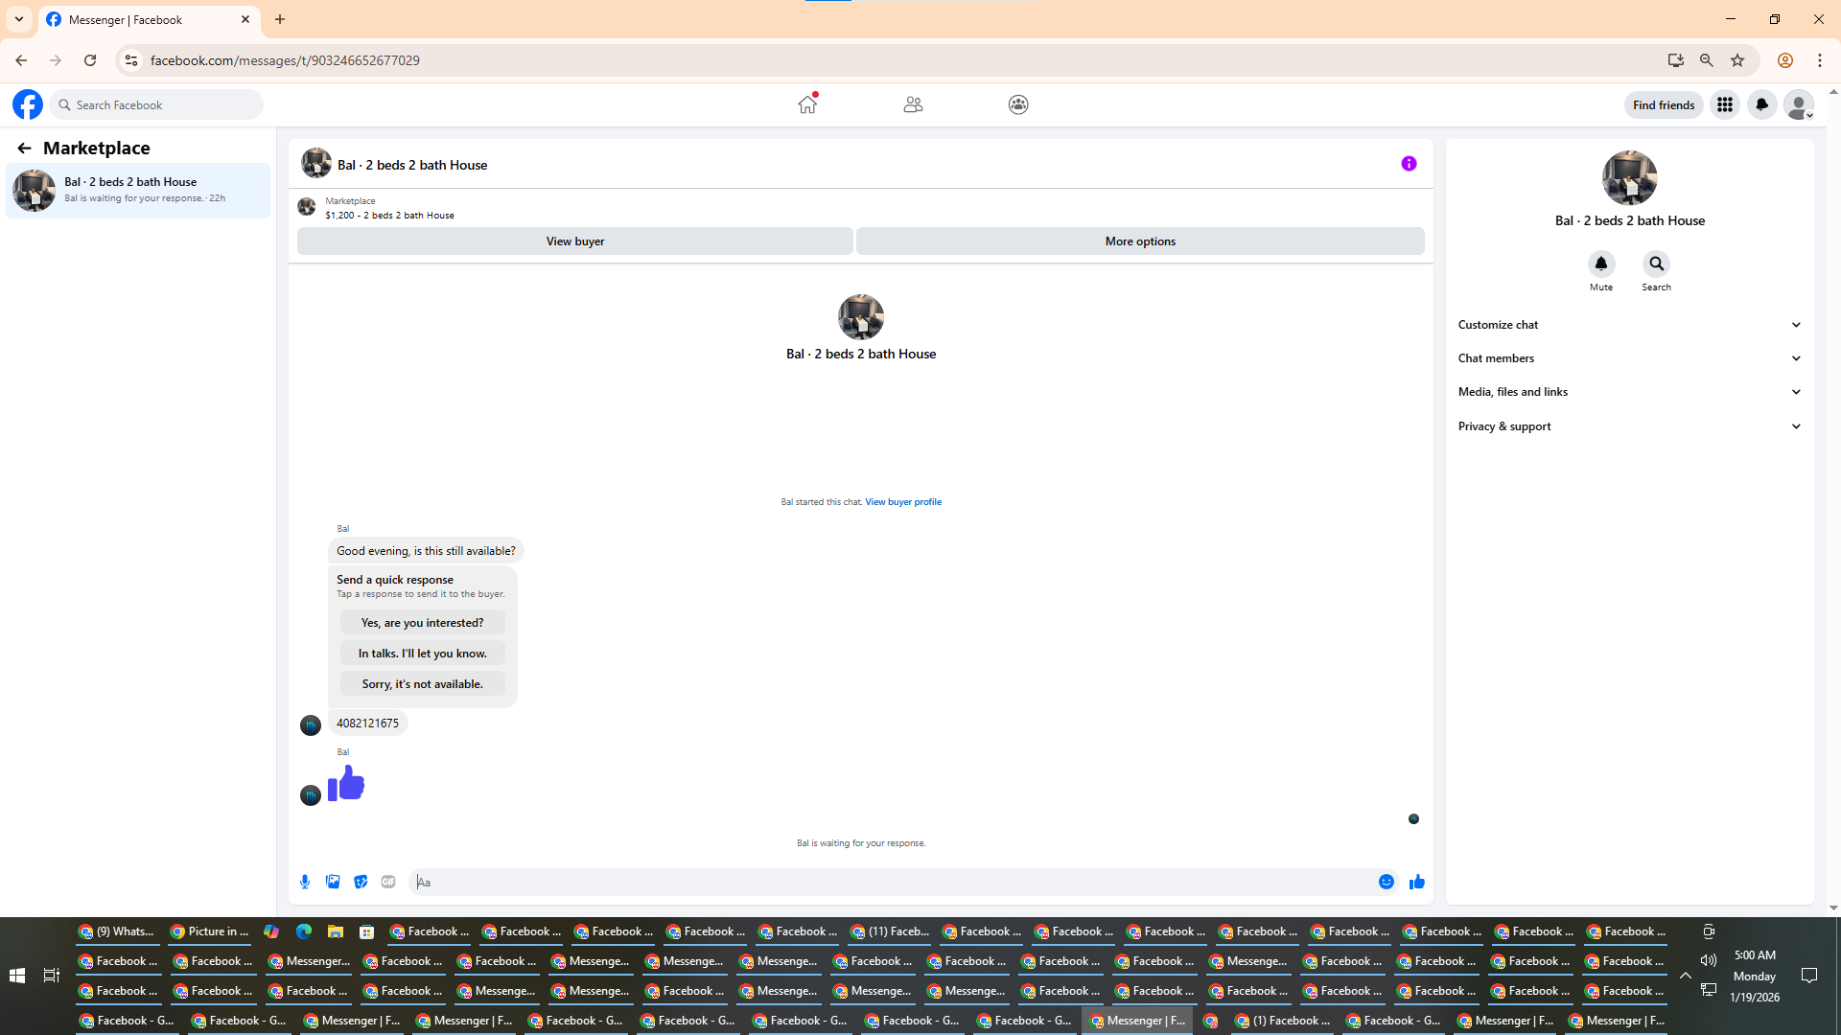Send quick reply "Yes, are you interested?"
Image resolution: width=1841 pixels, height=1035 pixels.
point(422,623)
